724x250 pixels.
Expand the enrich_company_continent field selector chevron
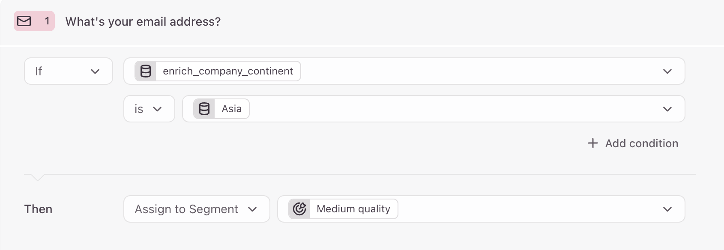coord(667,71)
